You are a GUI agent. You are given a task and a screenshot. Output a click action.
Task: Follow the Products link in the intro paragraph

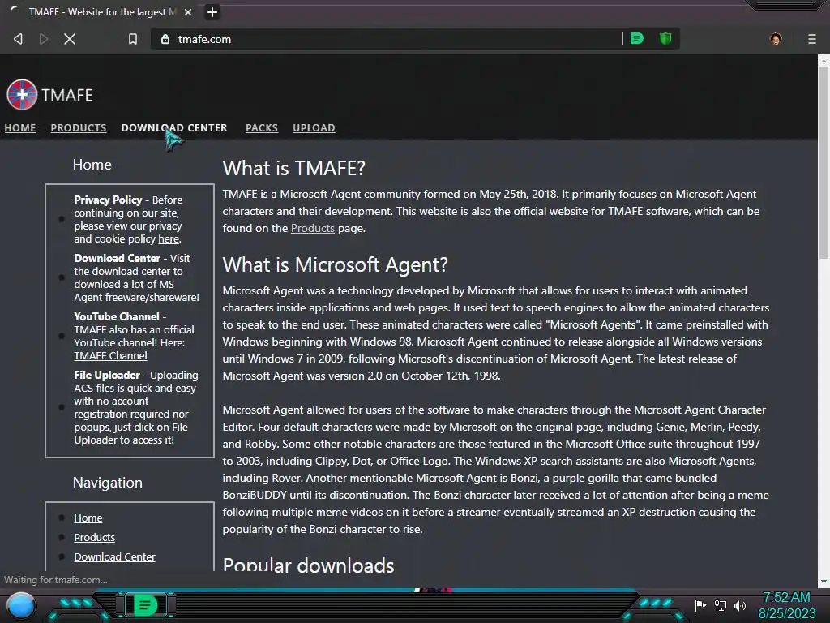coord(313,228)
